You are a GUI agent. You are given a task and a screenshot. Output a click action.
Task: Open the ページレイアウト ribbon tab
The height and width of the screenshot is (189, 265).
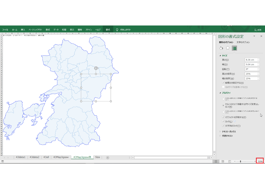tap(35, 30)
